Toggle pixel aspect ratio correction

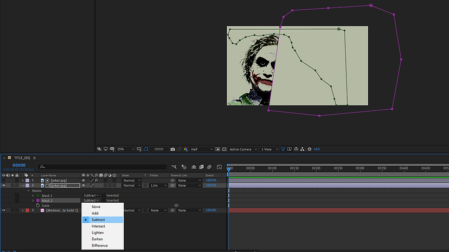coord(283,149)
